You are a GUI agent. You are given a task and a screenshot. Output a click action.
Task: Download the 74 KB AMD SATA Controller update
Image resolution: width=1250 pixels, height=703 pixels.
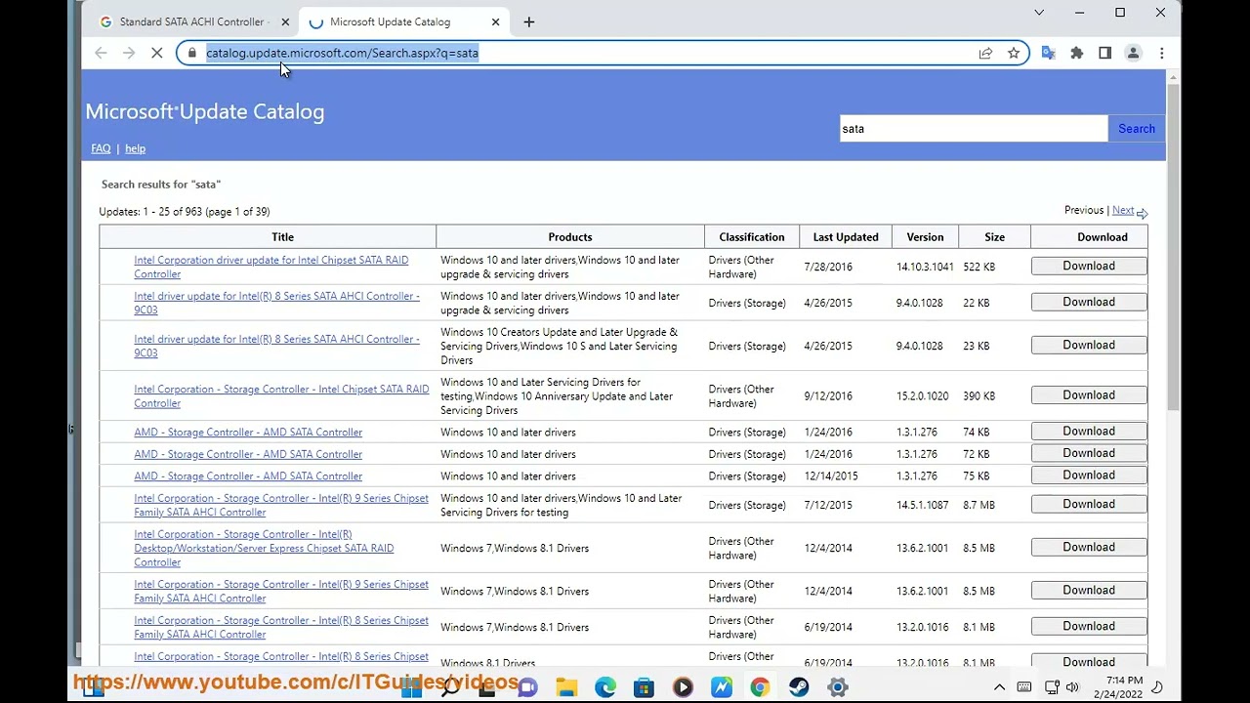tap(1089, 432)
